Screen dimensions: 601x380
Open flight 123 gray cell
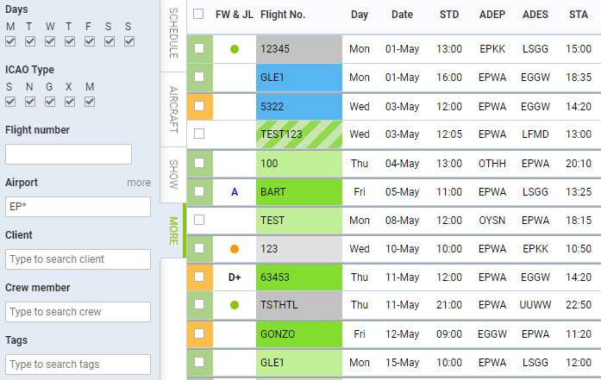tap(299, 249)
